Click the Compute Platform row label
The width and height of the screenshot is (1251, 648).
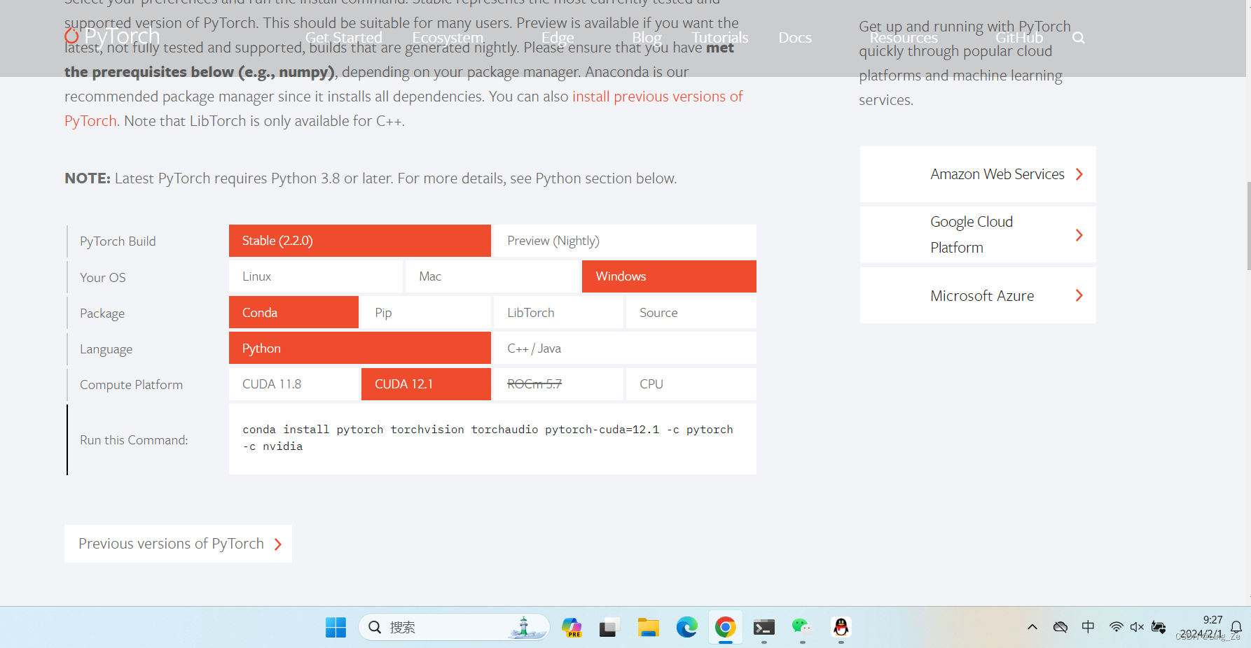point(131,385)
